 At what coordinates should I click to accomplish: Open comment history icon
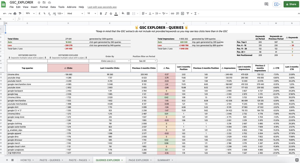pyautogui.click(x=266, y=4)
